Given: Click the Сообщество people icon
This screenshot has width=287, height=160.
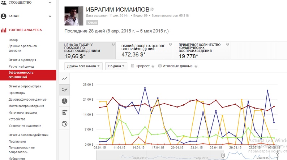Looking at the screenshot, I should coord(4,3).
